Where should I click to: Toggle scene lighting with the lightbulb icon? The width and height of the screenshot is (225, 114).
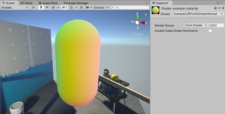pyautogui.click(x=41, y=7)
